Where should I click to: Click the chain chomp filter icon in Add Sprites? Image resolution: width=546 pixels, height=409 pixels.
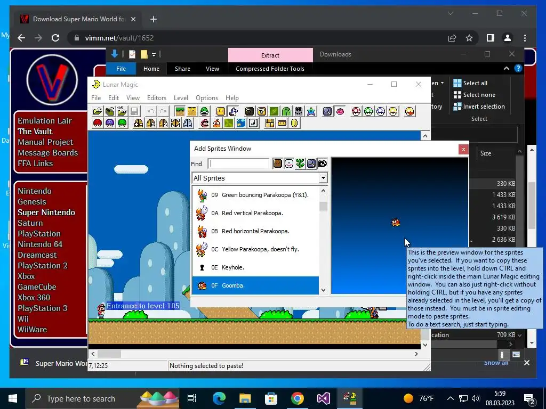point(323,163)
